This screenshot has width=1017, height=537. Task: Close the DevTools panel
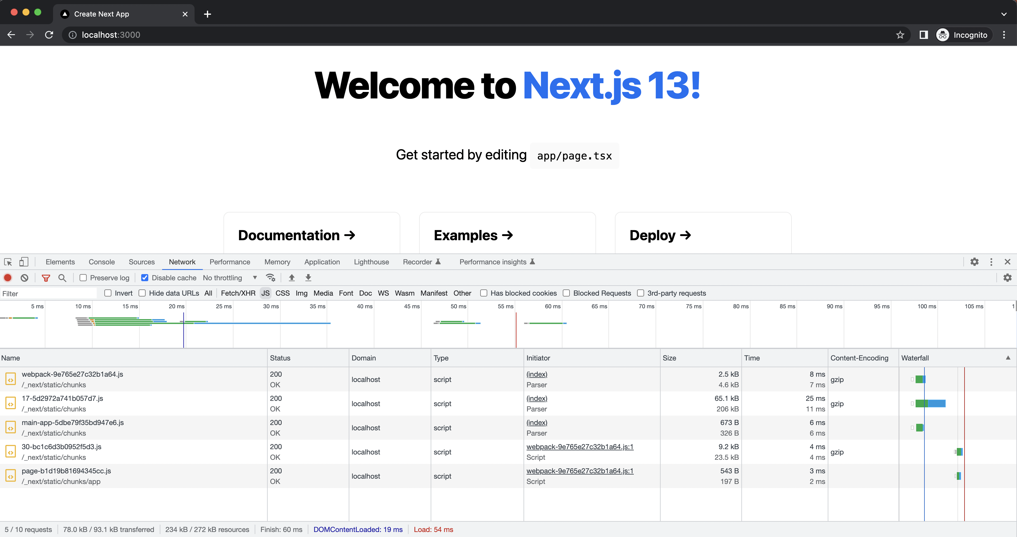tap(1008, 262)
